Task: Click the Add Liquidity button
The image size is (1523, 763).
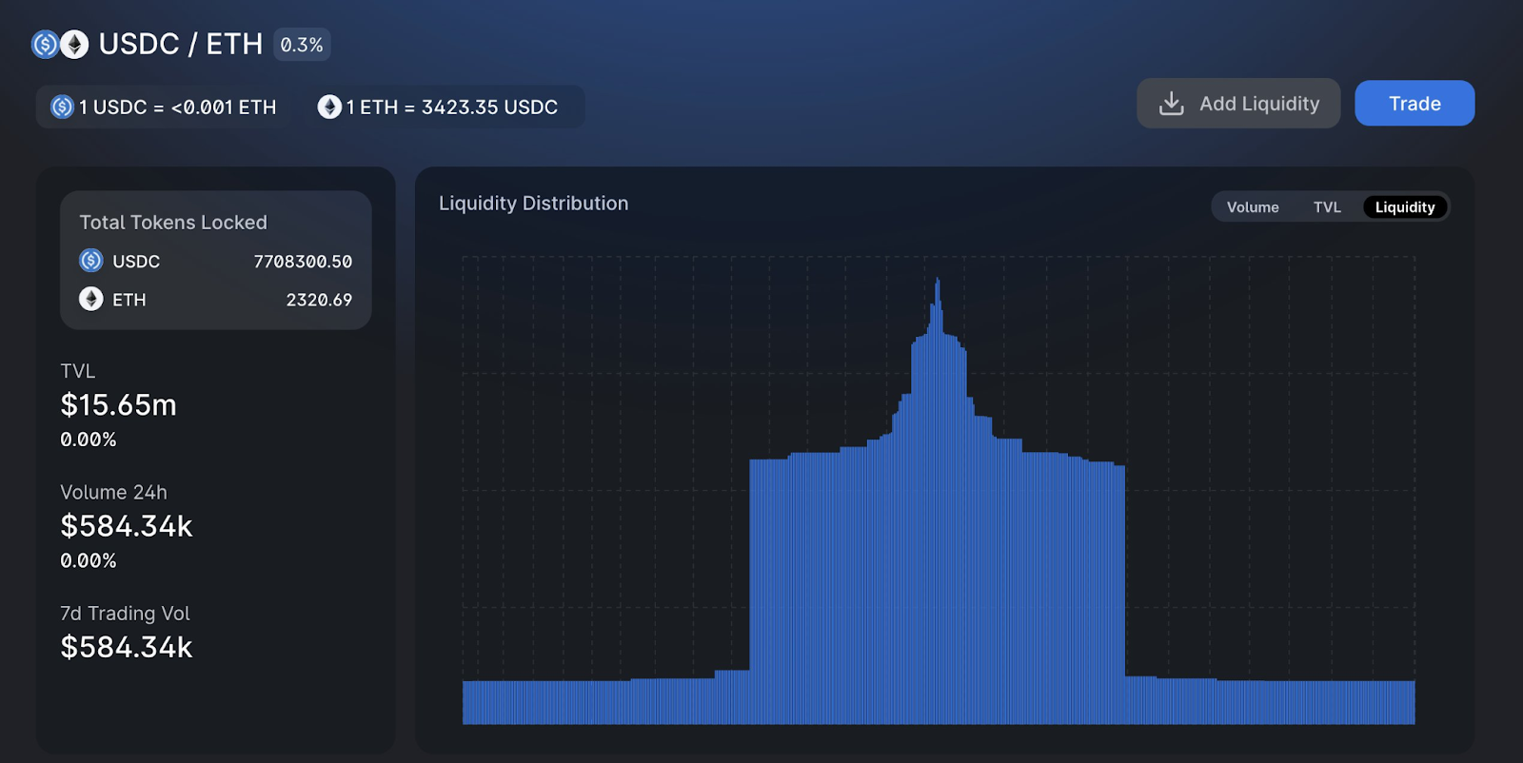Action: point(1238,103)
